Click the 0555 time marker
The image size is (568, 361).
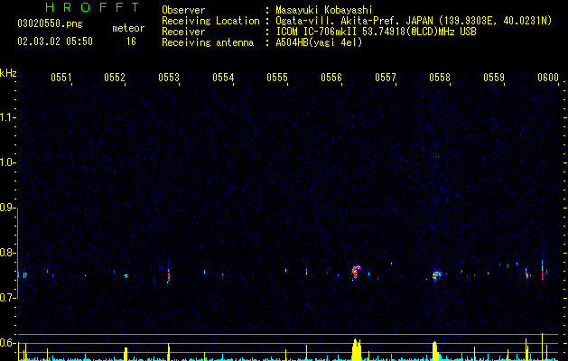coord(277,78)
